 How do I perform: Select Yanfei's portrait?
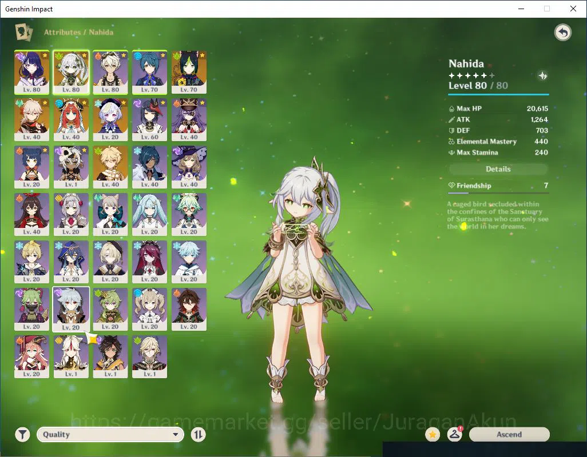(x=32, y=357)
